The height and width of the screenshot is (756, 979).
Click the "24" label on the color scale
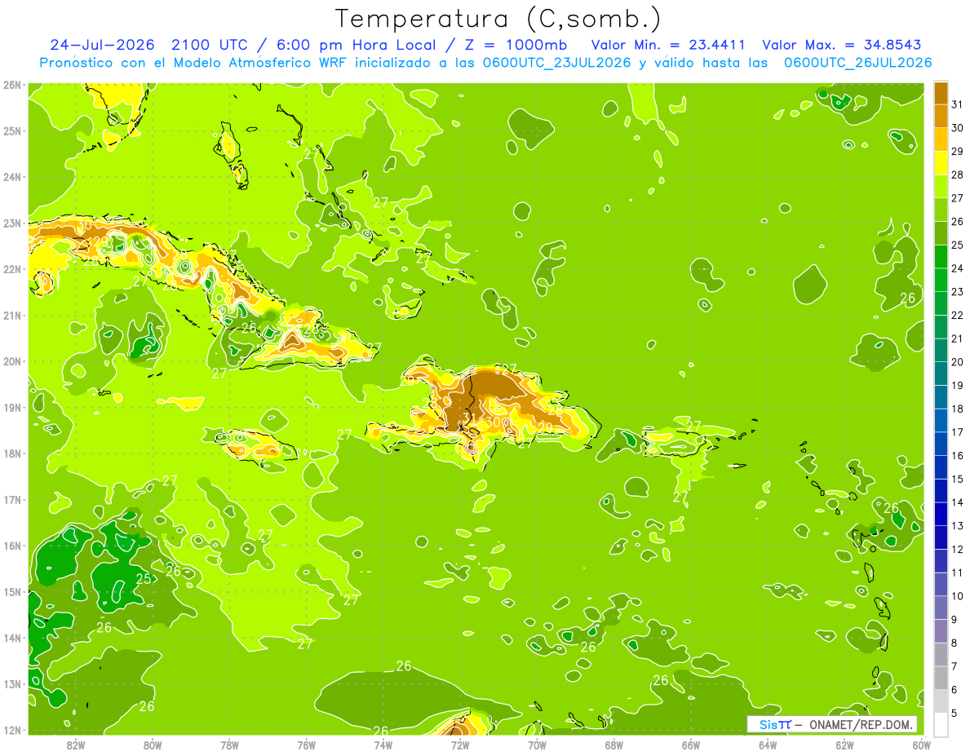tap(957, 268)
